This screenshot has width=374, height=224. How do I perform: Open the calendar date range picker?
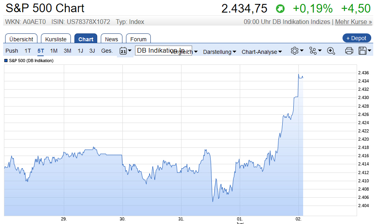125,51
